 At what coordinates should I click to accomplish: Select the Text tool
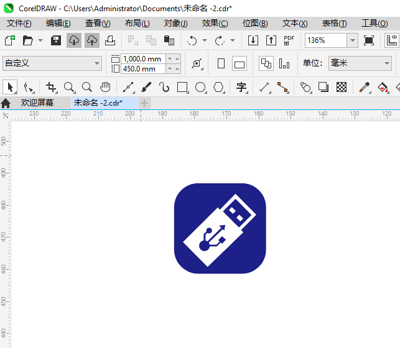pos(241,87)
